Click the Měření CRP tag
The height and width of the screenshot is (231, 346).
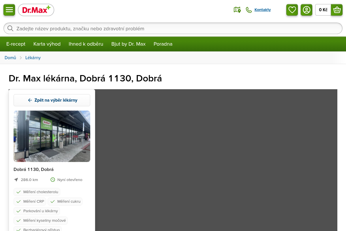click(30, 202)
